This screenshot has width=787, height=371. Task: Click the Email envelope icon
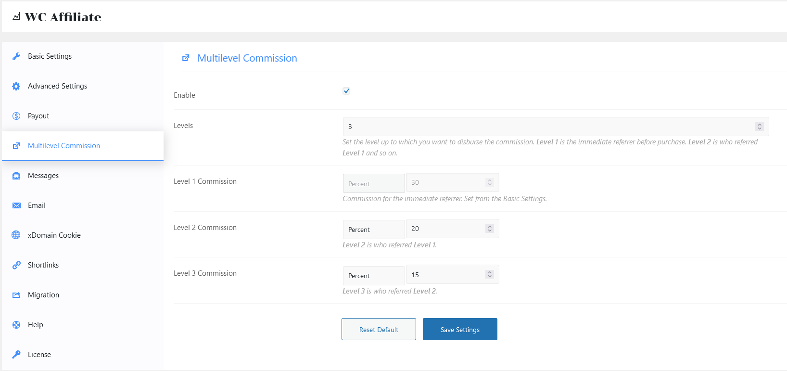coord(16,205)
